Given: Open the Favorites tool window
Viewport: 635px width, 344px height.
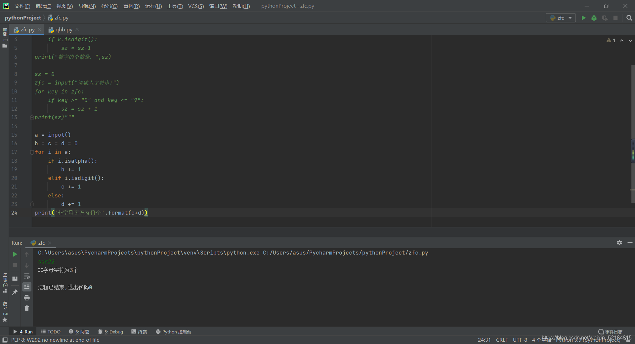Looking at the screenshot, I should click(5, 312).
